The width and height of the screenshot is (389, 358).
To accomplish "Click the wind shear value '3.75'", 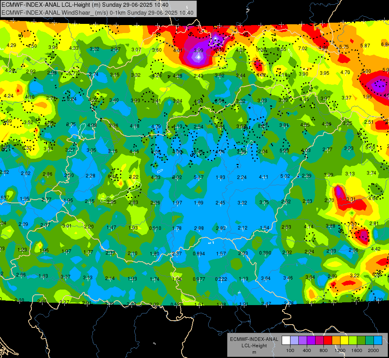I will point(264,202).
